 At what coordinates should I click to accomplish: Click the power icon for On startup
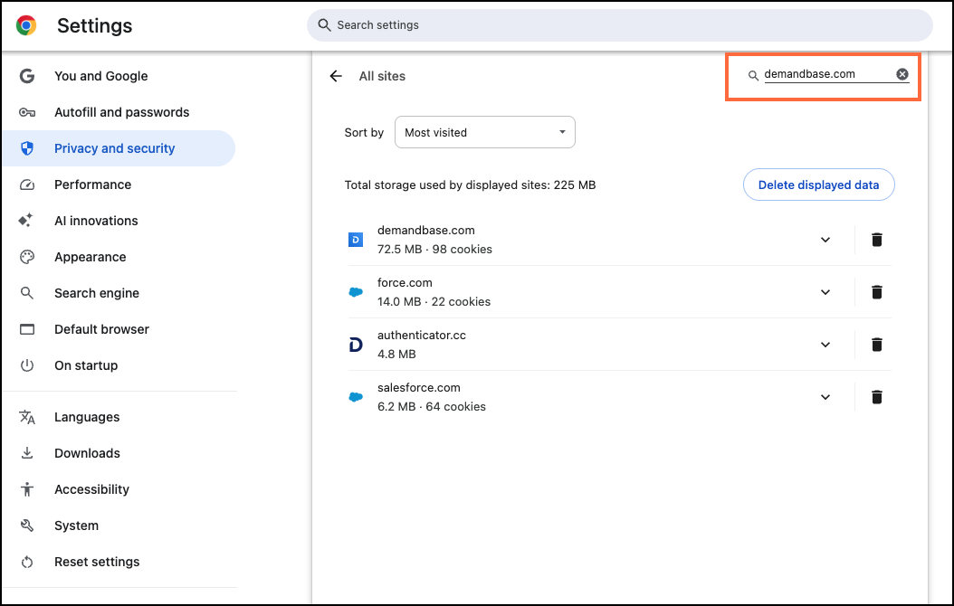27,365
